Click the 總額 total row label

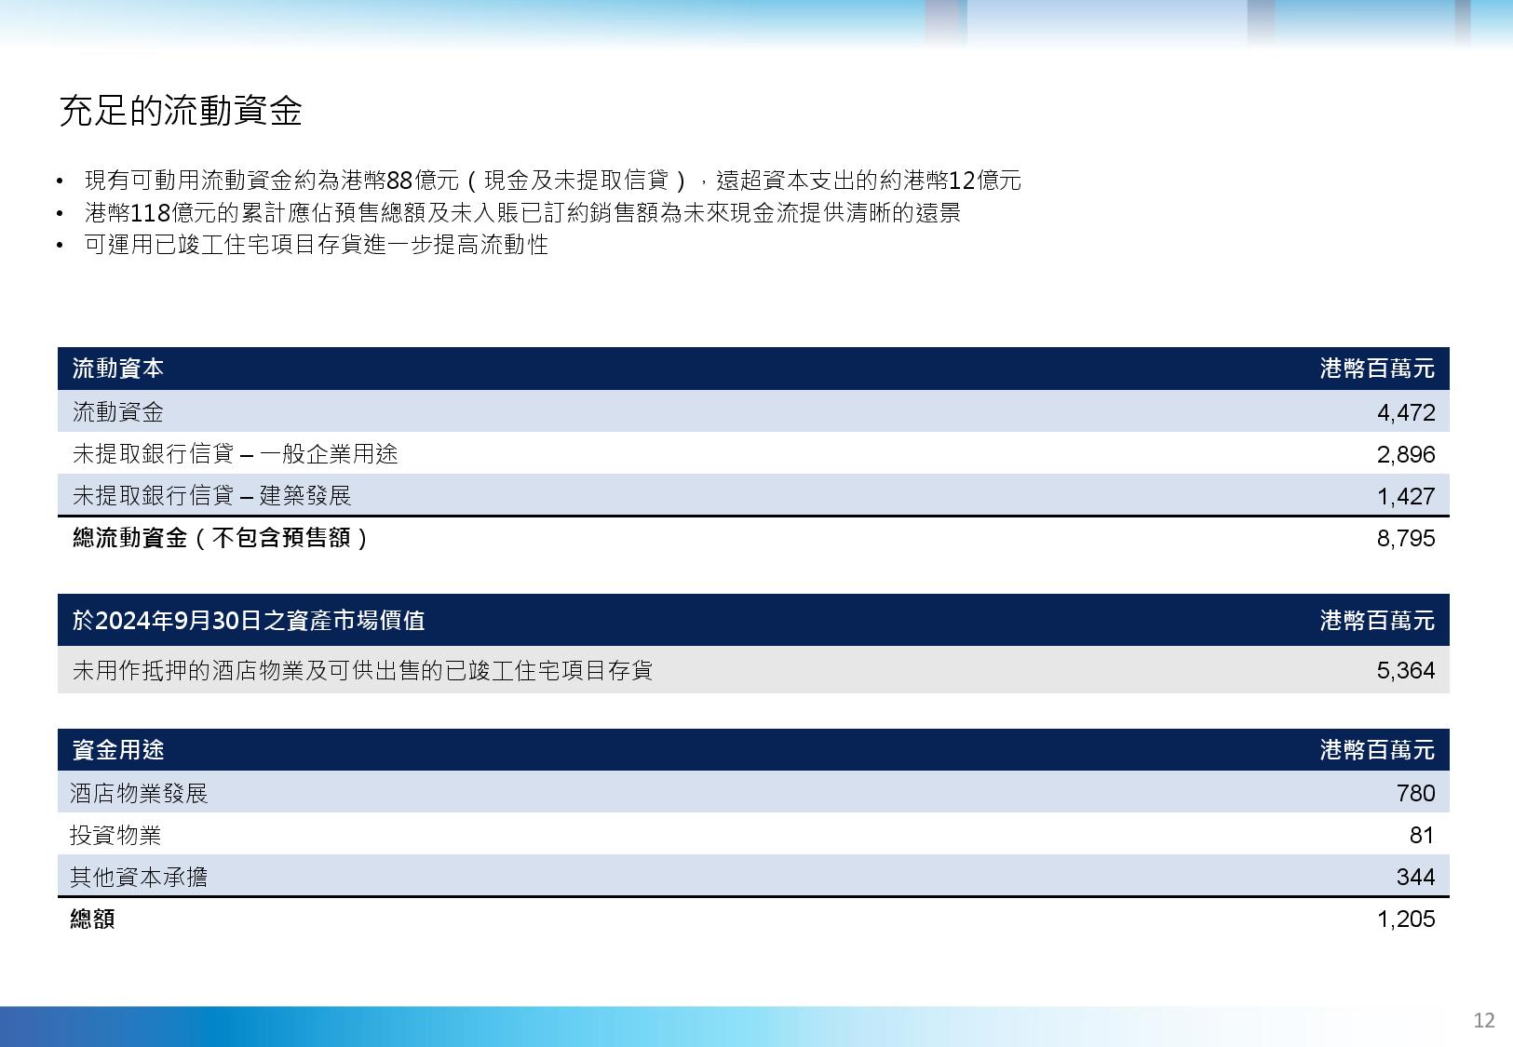point(92,919)
